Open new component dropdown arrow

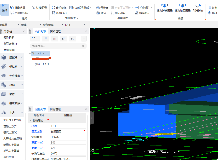pyautogui.click(x=39, y=39)
